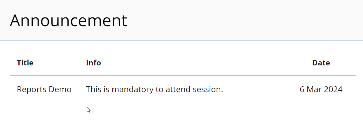Select the 6 Mar 2024 date cell
The height and width of the screenshot is (125, 363).
[x=321, y=90]
